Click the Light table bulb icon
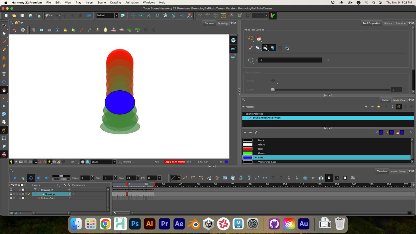This screenshot has width=416, height=234. click(11, 162)
